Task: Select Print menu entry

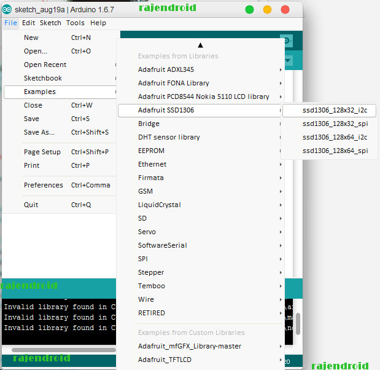Action: click(60, 166)
